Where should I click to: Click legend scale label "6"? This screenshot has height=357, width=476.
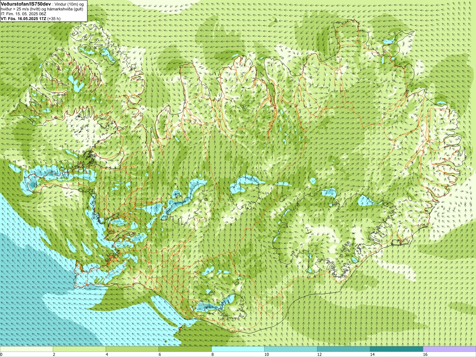[160, 354]
